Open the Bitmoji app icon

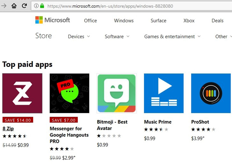(117, 93)
